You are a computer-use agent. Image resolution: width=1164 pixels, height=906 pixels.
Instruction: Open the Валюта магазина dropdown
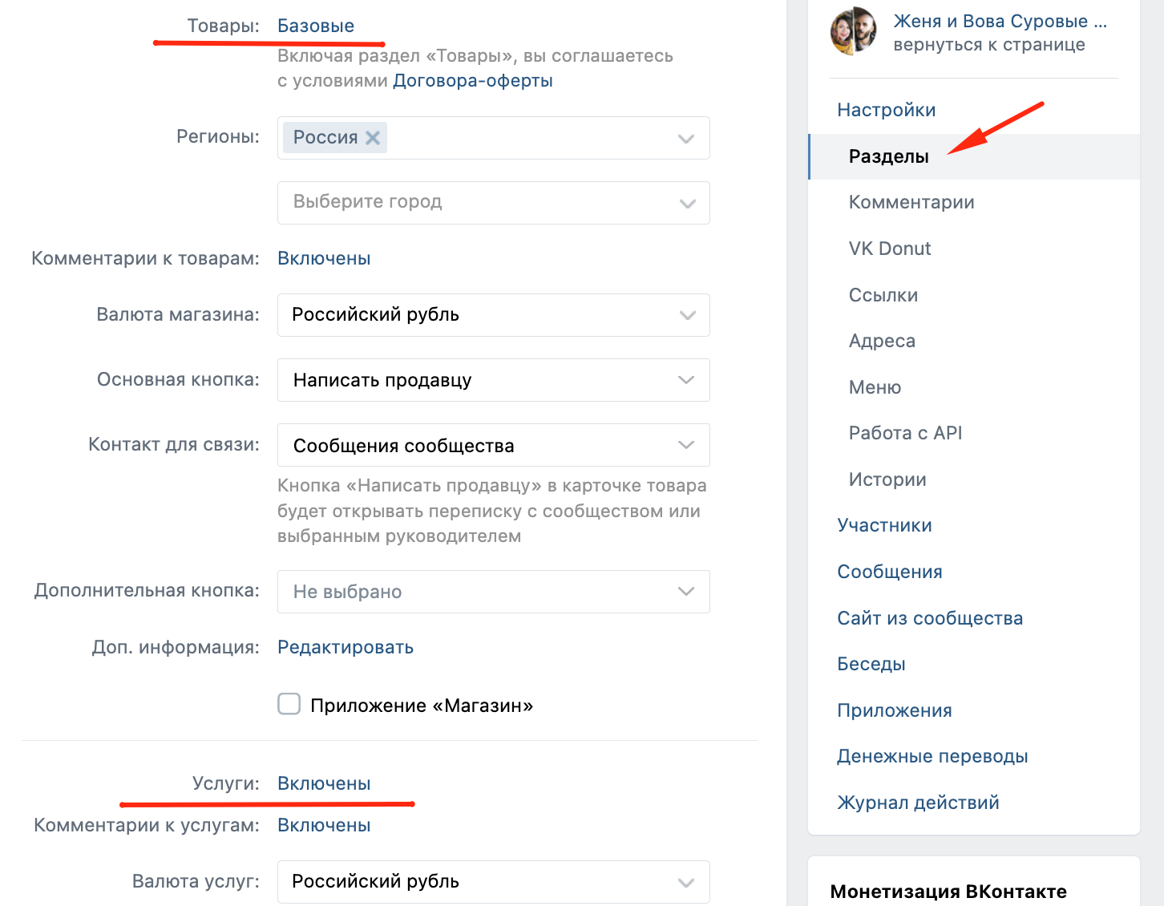(494, 315)
